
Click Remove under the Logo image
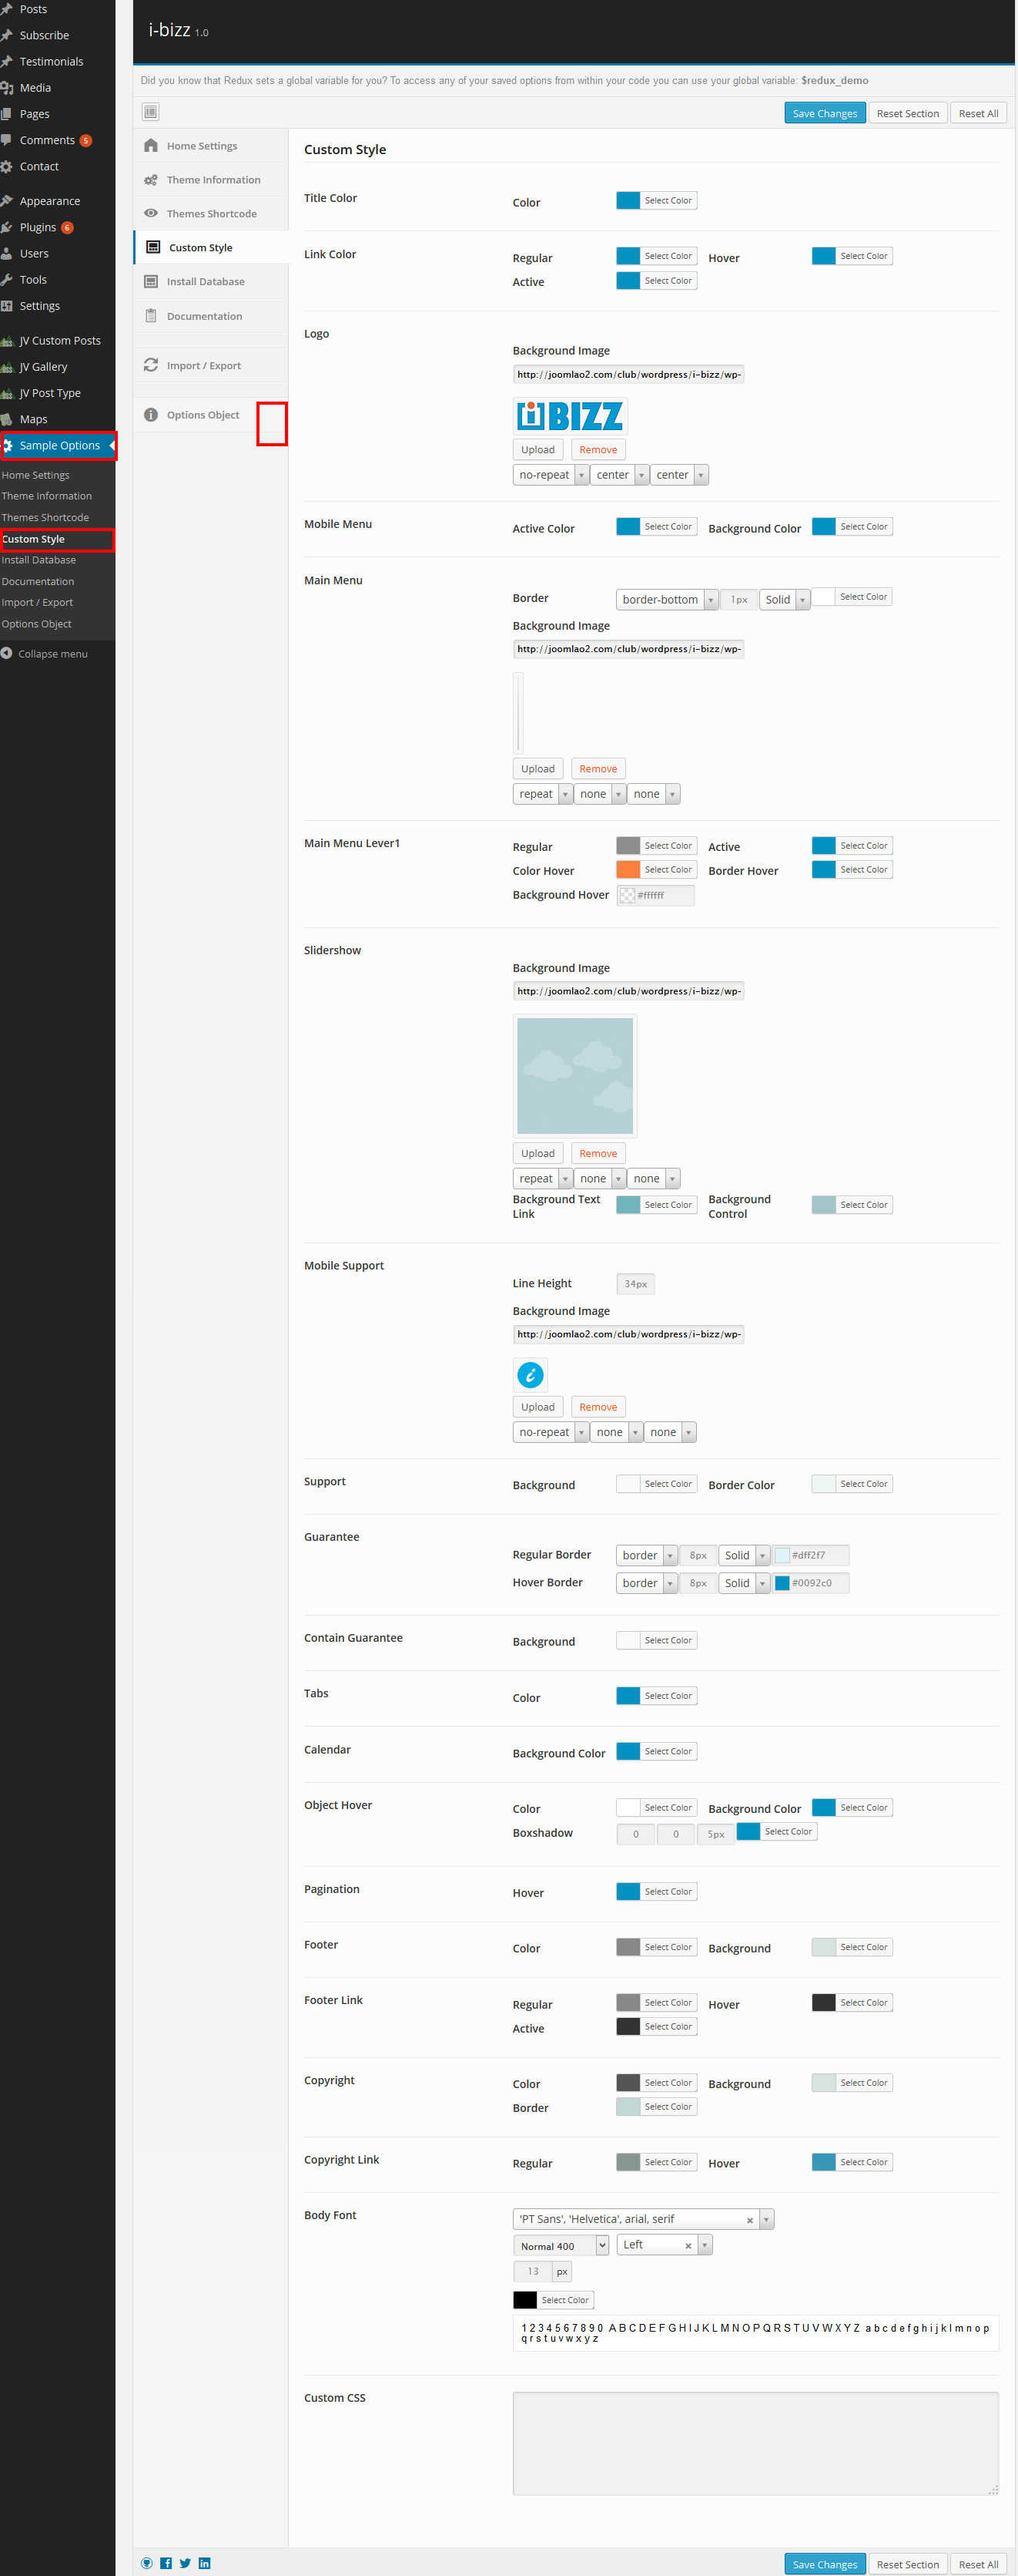598,450
